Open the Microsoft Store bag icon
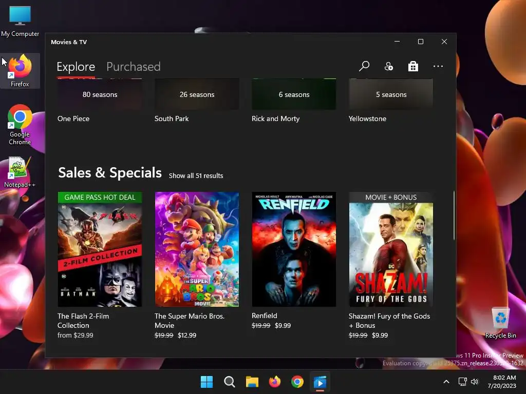The image size is (526, 394). point(413,66)
